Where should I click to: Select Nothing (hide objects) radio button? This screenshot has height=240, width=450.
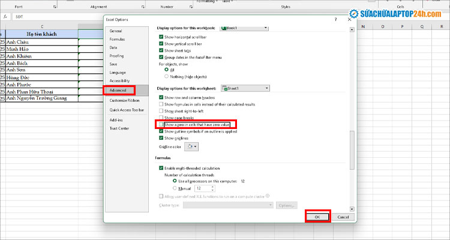coord(166,76)
